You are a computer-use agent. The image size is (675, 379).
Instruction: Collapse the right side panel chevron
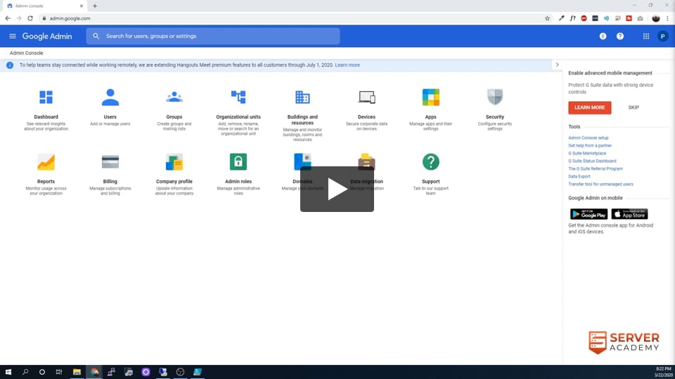(558, 65)
